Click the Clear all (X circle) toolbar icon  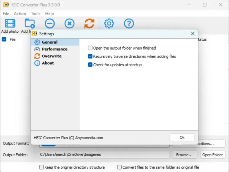click(x=70, y=24)
